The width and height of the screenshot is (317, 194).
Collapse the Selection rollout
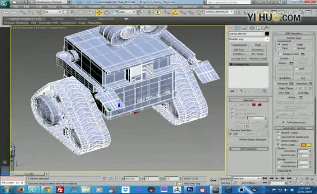pos(248,101)
